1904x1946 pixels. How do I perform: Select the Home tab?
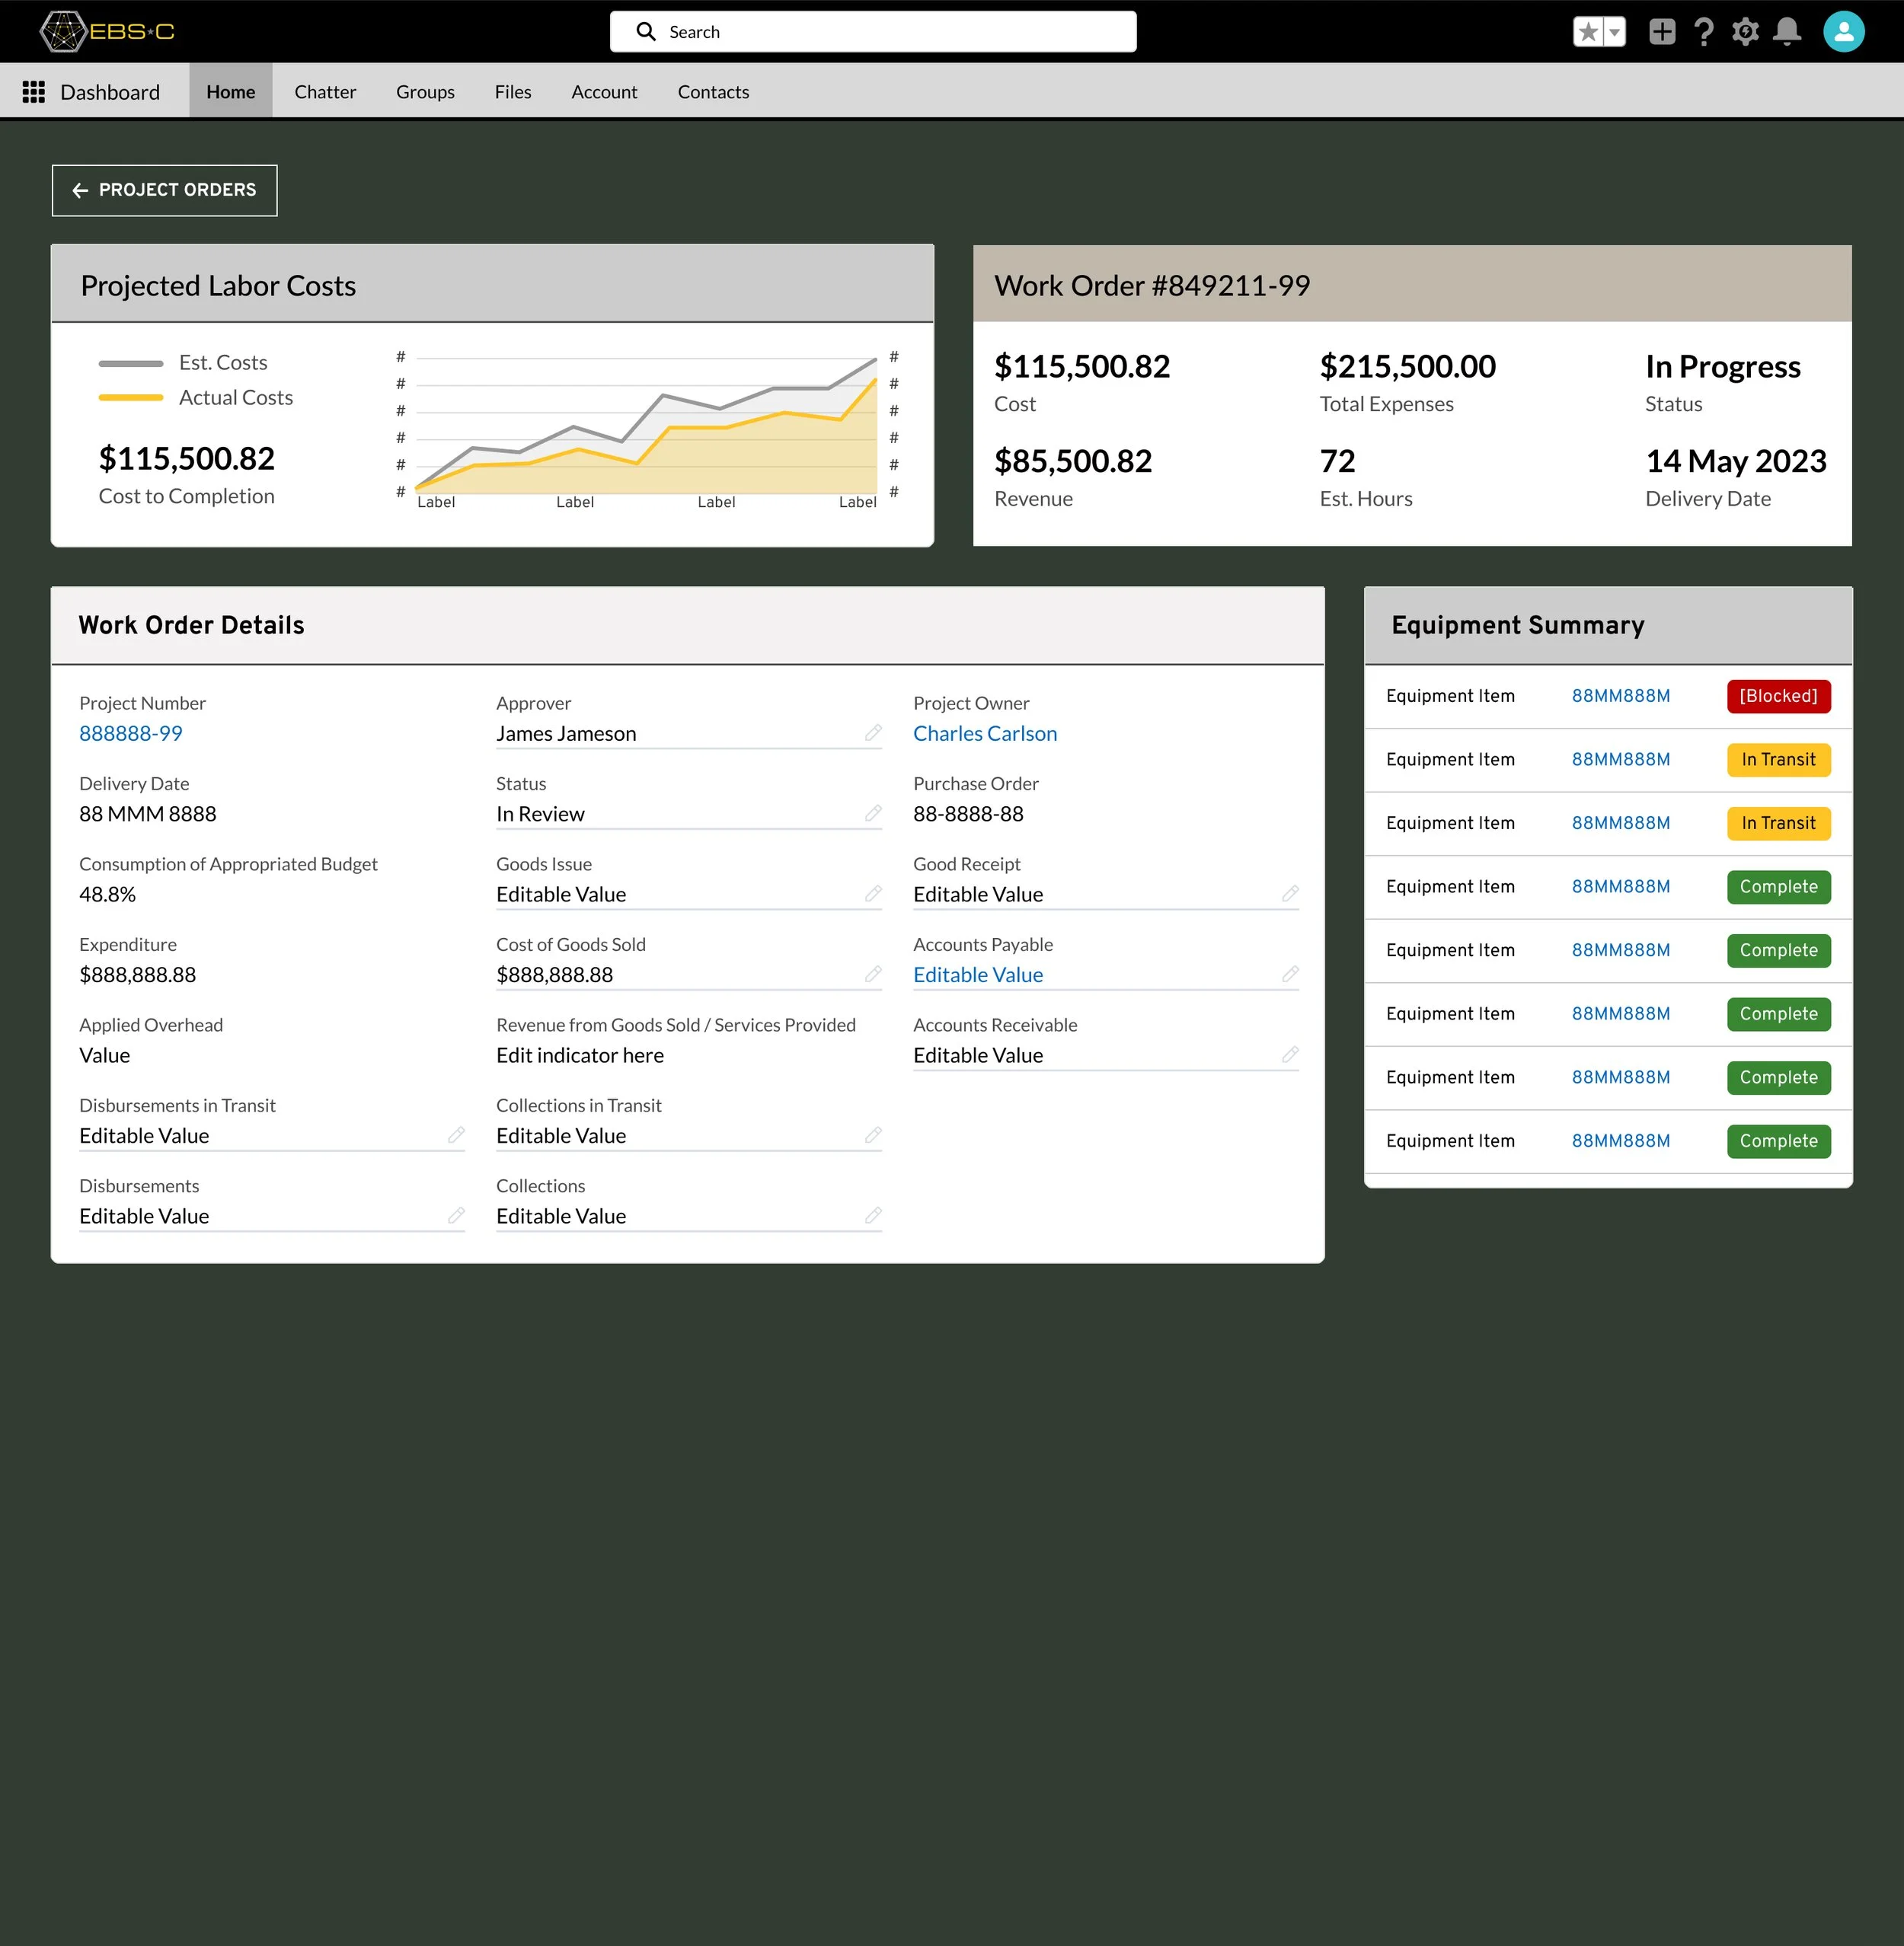point(231,92)
